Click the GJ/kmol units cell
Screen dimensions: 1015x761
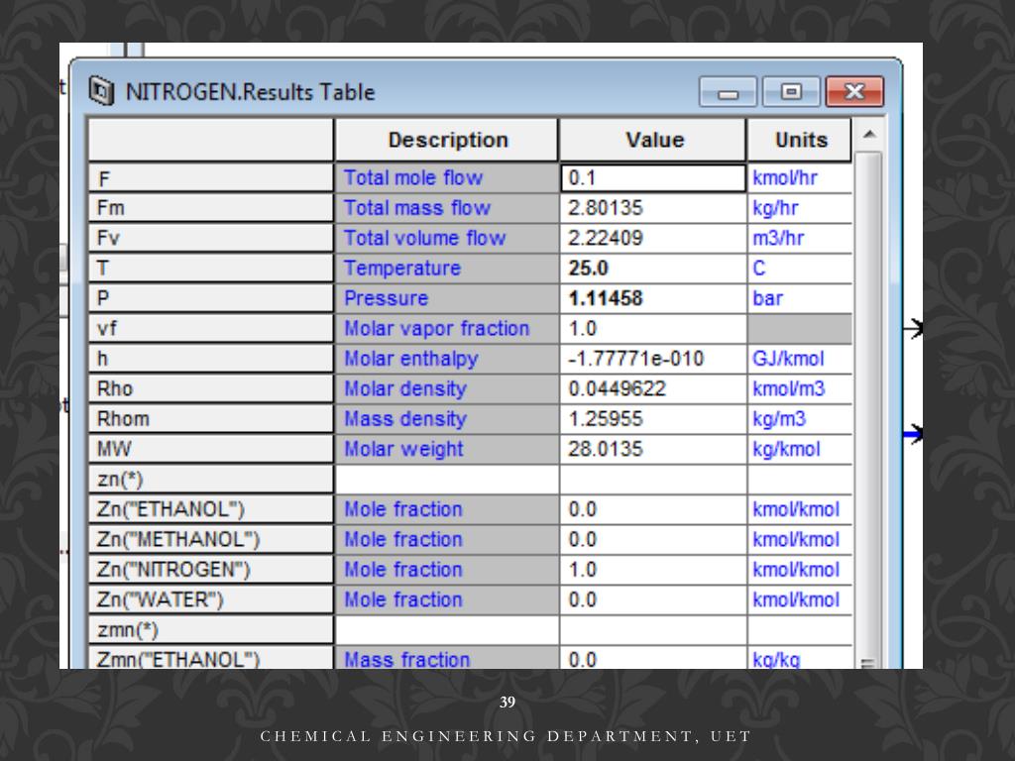tap(800, 359)
